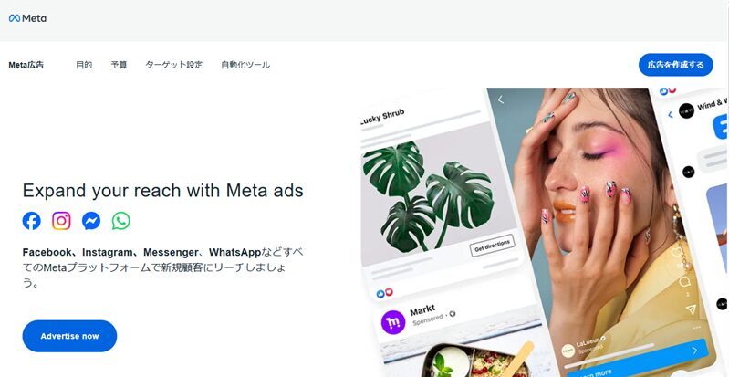Viewport: 729px width, 377px height.
Task: Select 自動化ツール in navigation bar
Action: 245,65
